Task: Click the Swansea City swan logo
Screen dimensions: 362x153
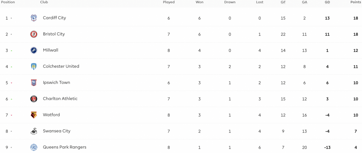Action: (x=34, y=131)
